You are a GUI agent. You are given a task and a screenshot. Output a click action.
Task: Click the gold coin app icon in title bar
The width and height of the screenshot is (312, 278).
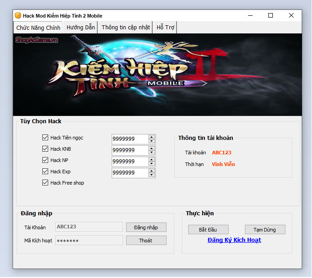coord(18,15)
